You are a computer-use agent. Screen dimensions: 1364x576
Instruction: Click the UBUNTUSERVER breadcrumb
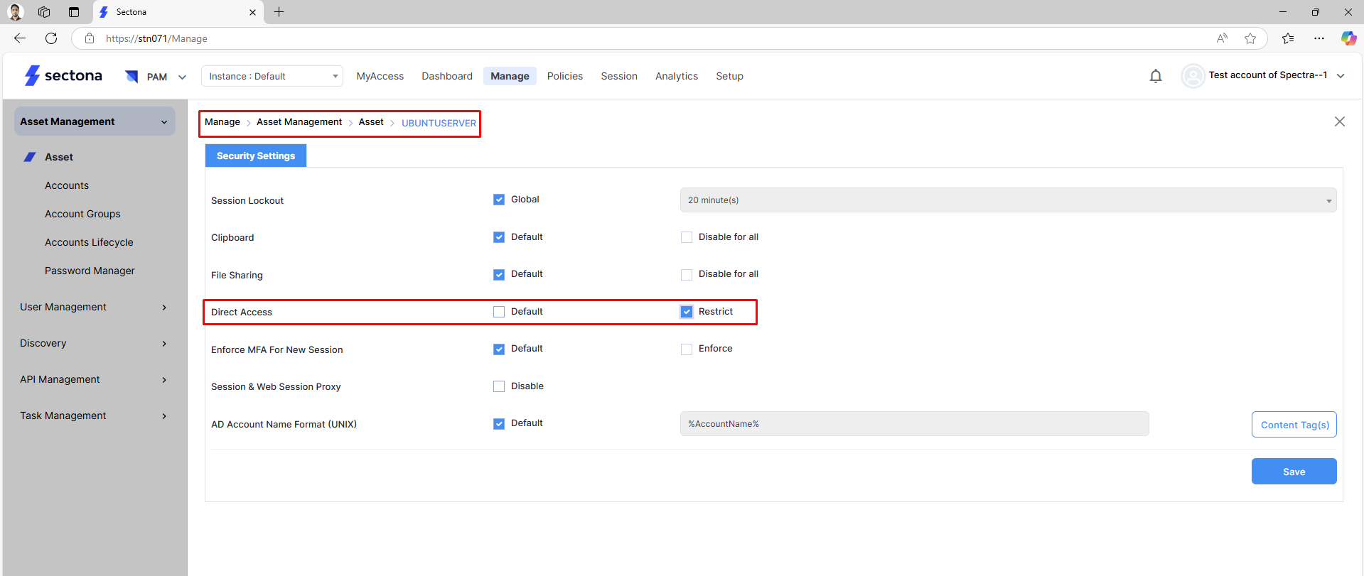[439, 123]
